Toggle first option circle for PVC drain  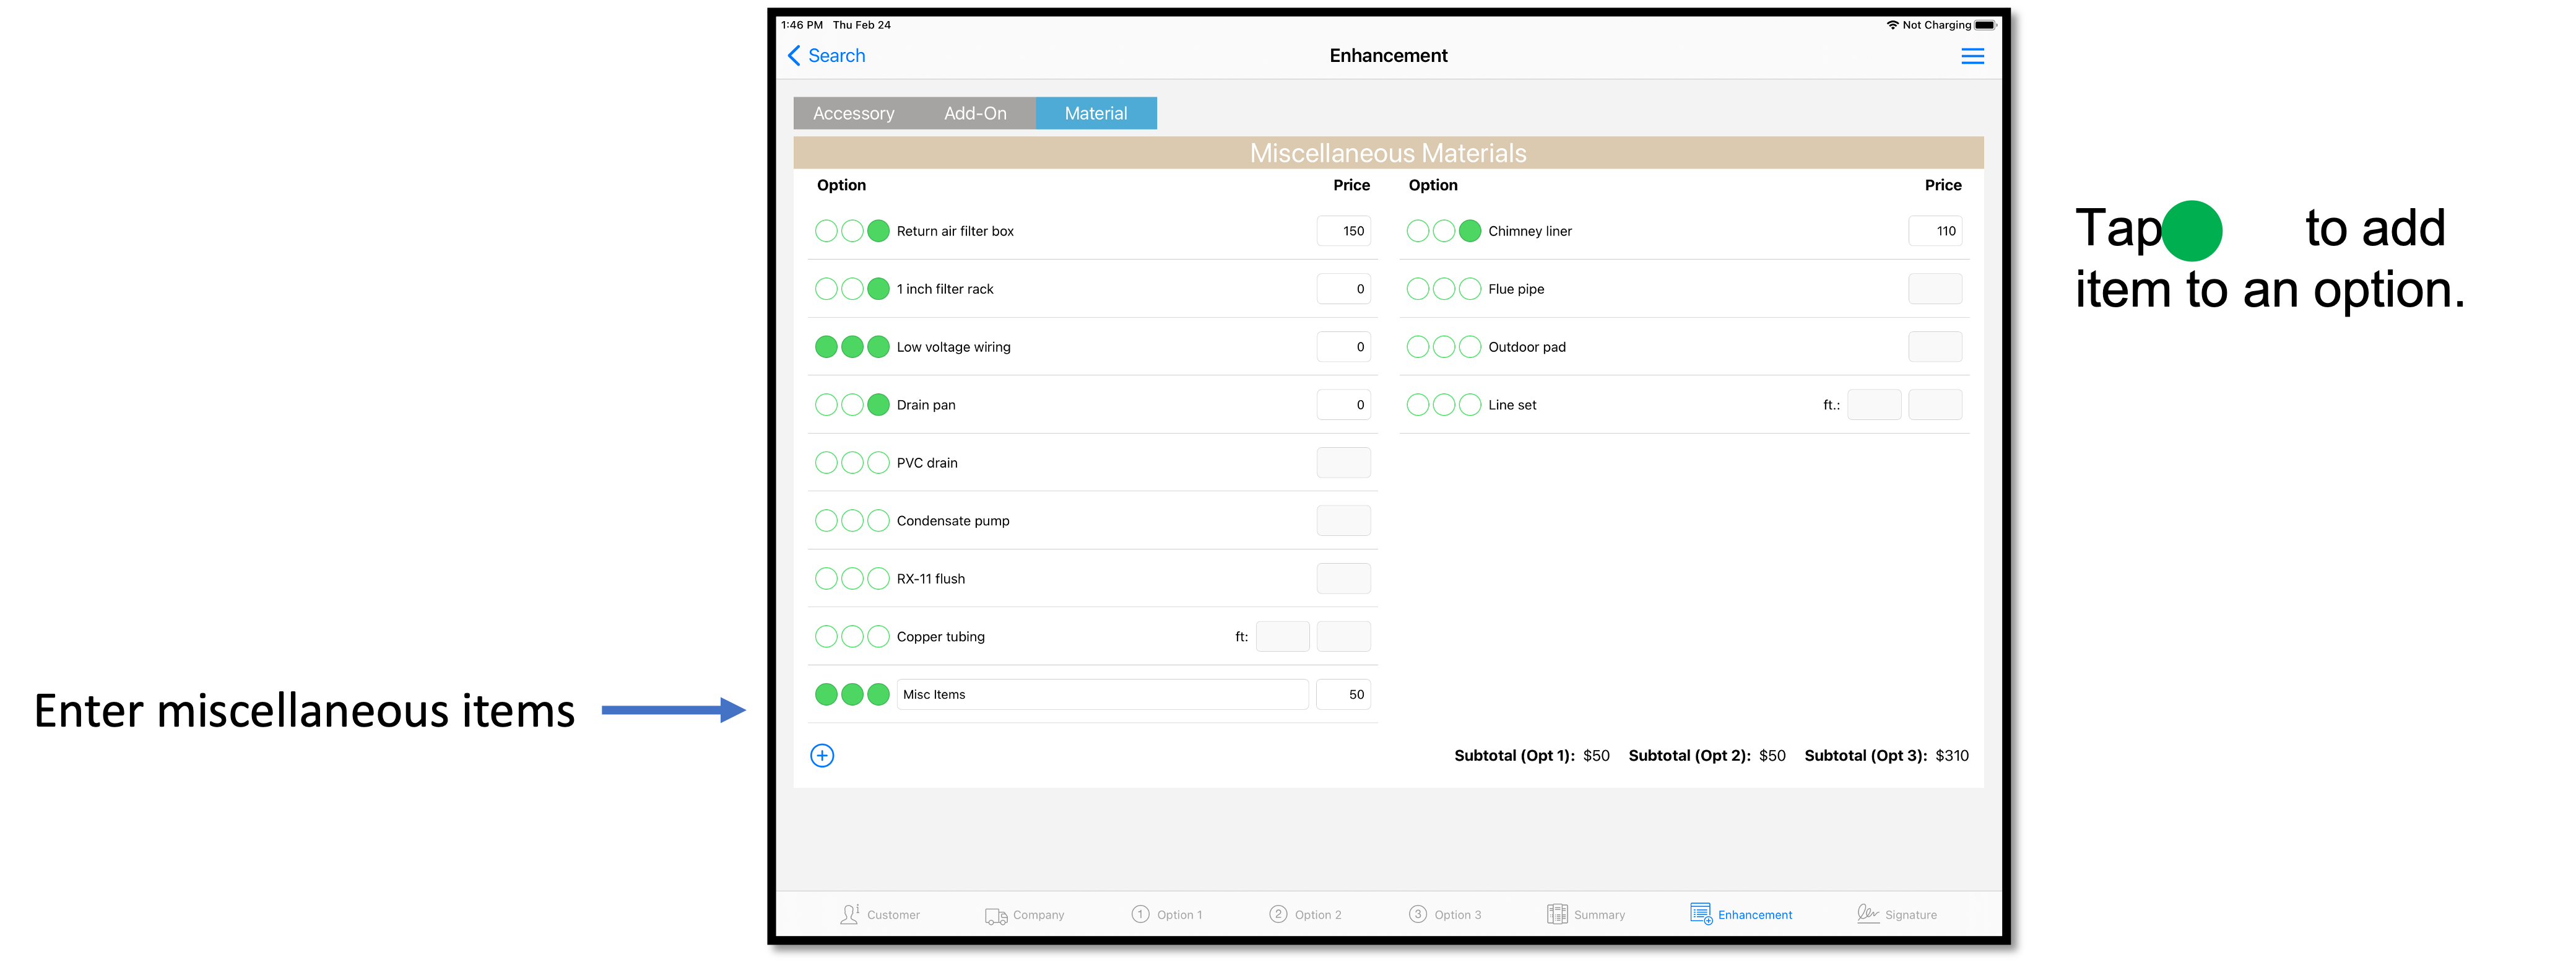(x=826, y=463)
